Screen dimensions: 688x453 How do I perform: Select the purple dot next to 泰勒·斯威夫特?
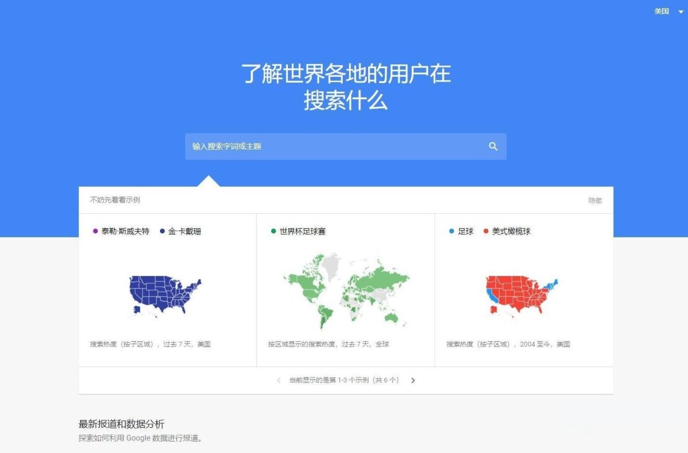95,231
